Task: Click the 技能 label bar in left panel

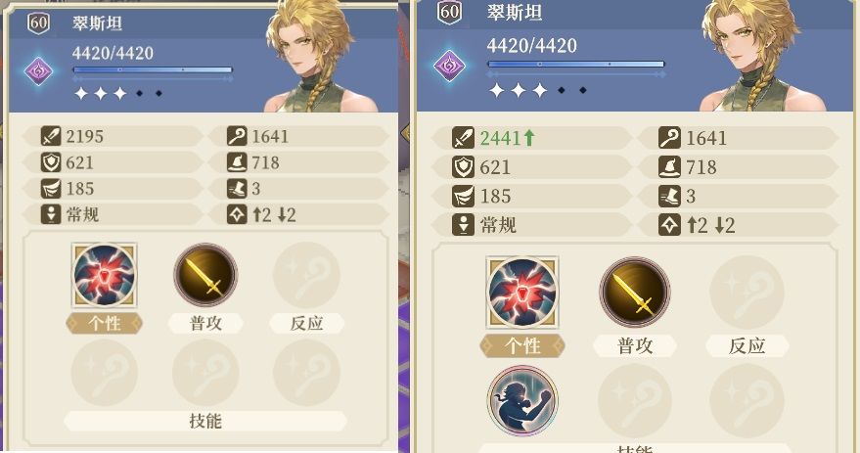Action: [x=205, y=421]
